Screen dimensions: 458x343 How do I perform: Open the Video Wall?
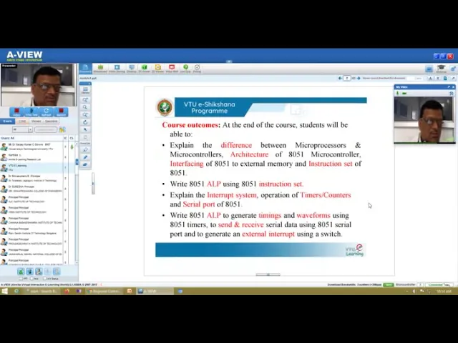coord(172,69)
